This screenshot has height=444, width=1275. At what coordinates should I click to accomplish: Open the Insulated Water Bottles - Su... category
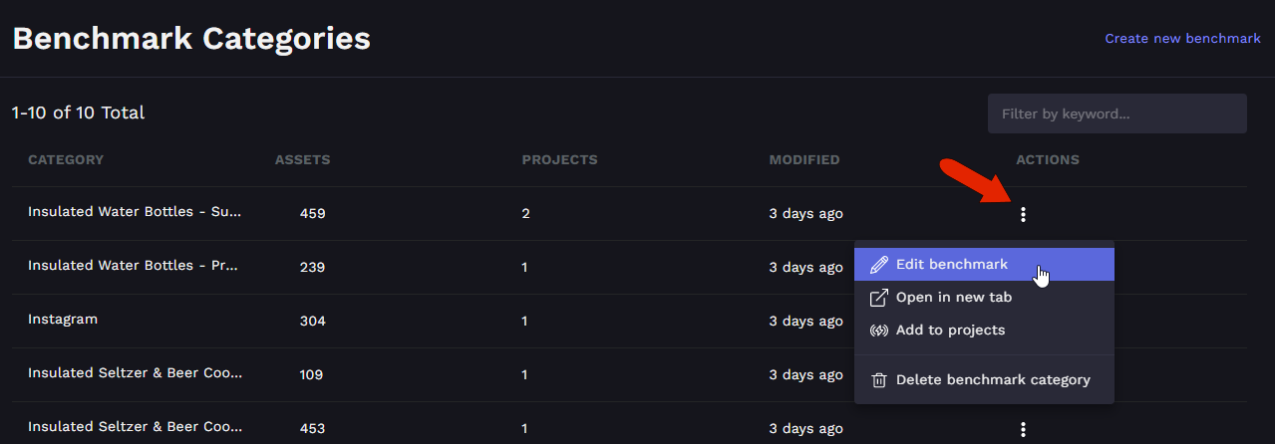pos(135,212)
